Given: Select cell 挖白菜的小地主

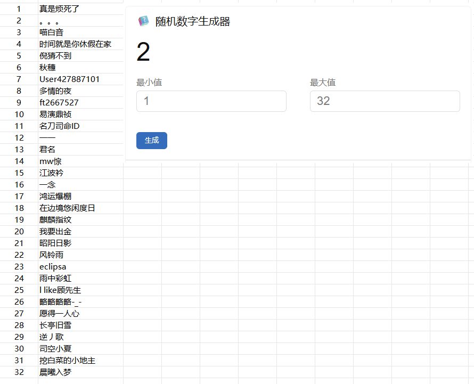Looking at the screenshot, I should pos(81,361).
